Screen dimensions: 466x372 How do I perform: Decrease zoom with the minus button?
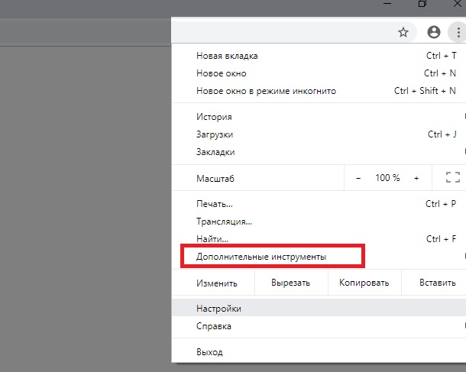pos(358,178)
